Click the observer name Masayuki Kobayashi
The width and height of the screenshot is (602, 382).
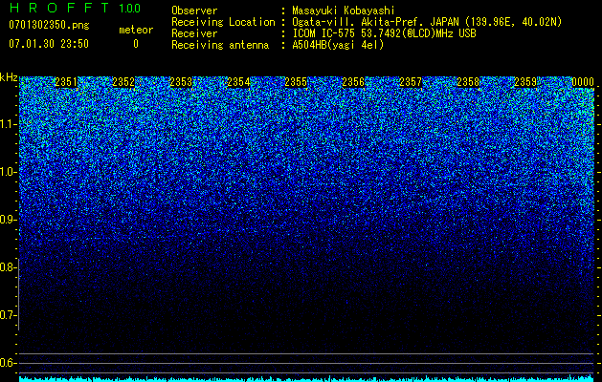pos(344,11)
